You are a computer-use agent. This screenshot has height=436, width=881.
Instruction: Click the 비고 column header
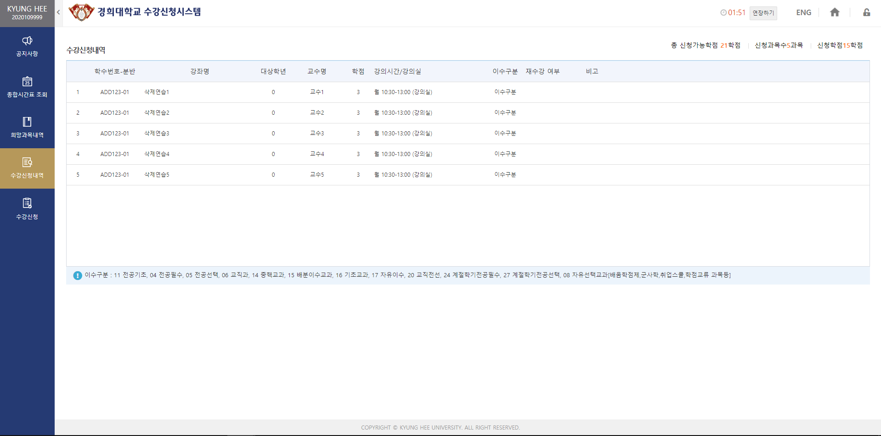[x=592, y=72]
